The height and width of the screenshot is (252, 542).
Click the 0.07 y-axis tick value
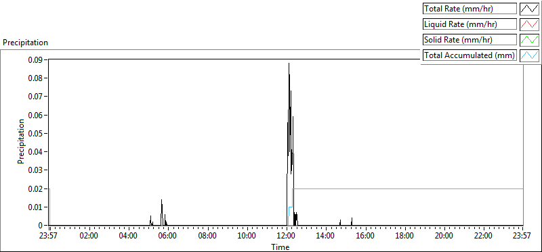click(36, 97)
